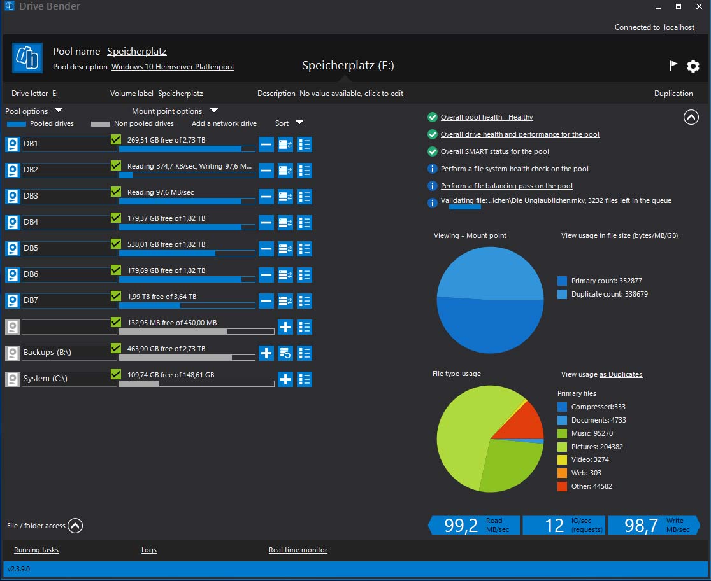Click Other legend color swatch
Screen dimensions: 711x581
562,486
